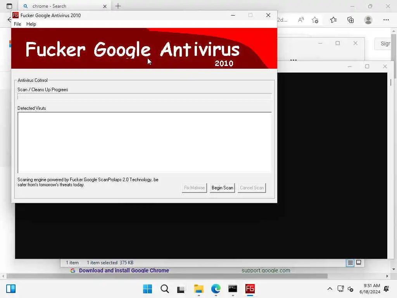This screenshot has width=397, height=298.
Task: Click '1 item selected 375 KB' status text
Action: (110, 263)
